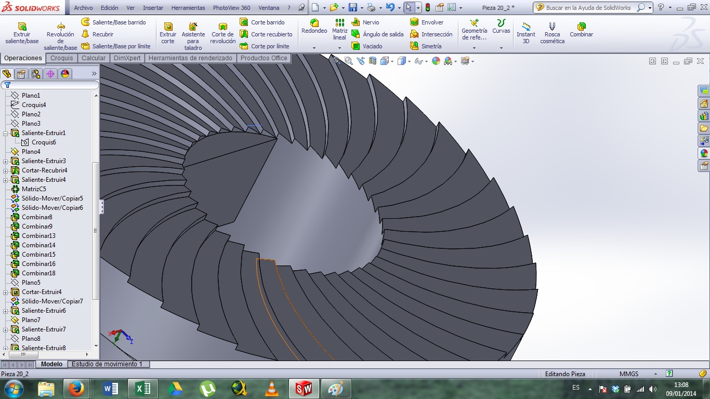Screen dimensions: 710x399
Task: Select the Extruir saliente/base tool
Action: click(x=22, y=33)
